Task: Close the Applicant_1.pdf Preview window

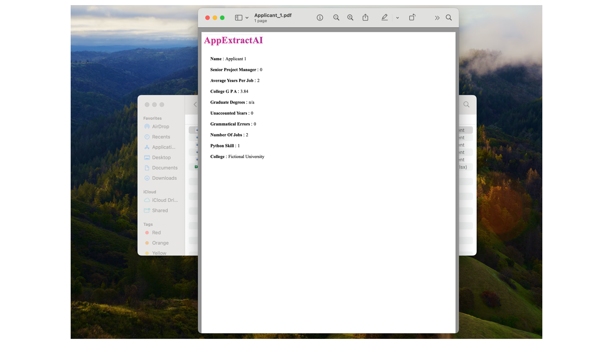Action: tap(207, 18)
